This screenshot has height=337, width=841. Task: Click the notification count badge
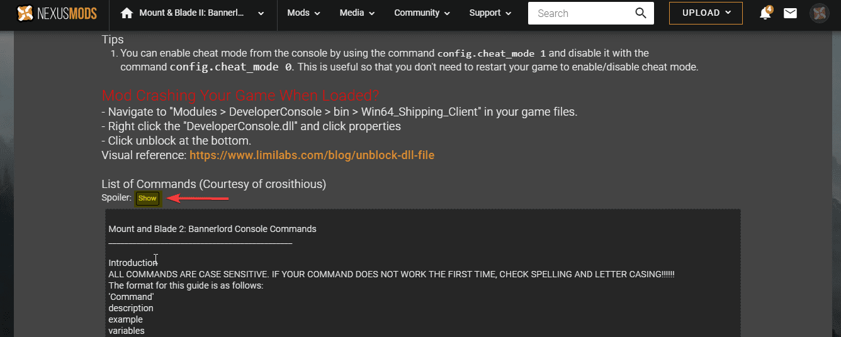(769, 9)
